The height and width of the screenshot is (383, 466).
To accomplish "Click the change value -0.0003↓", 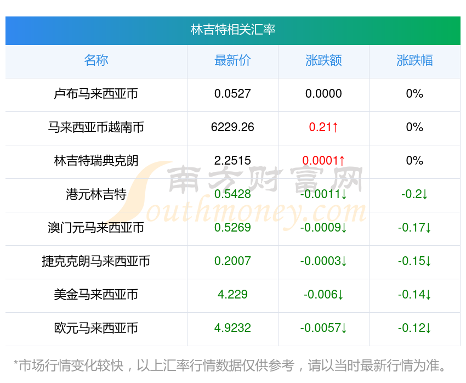I will point(323,261).
